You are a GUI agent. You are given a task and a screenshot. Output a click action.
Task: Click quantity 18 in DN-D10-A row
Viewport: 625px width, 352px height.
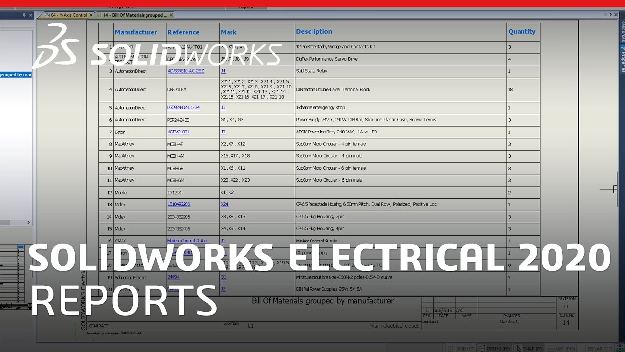[510, 90]
